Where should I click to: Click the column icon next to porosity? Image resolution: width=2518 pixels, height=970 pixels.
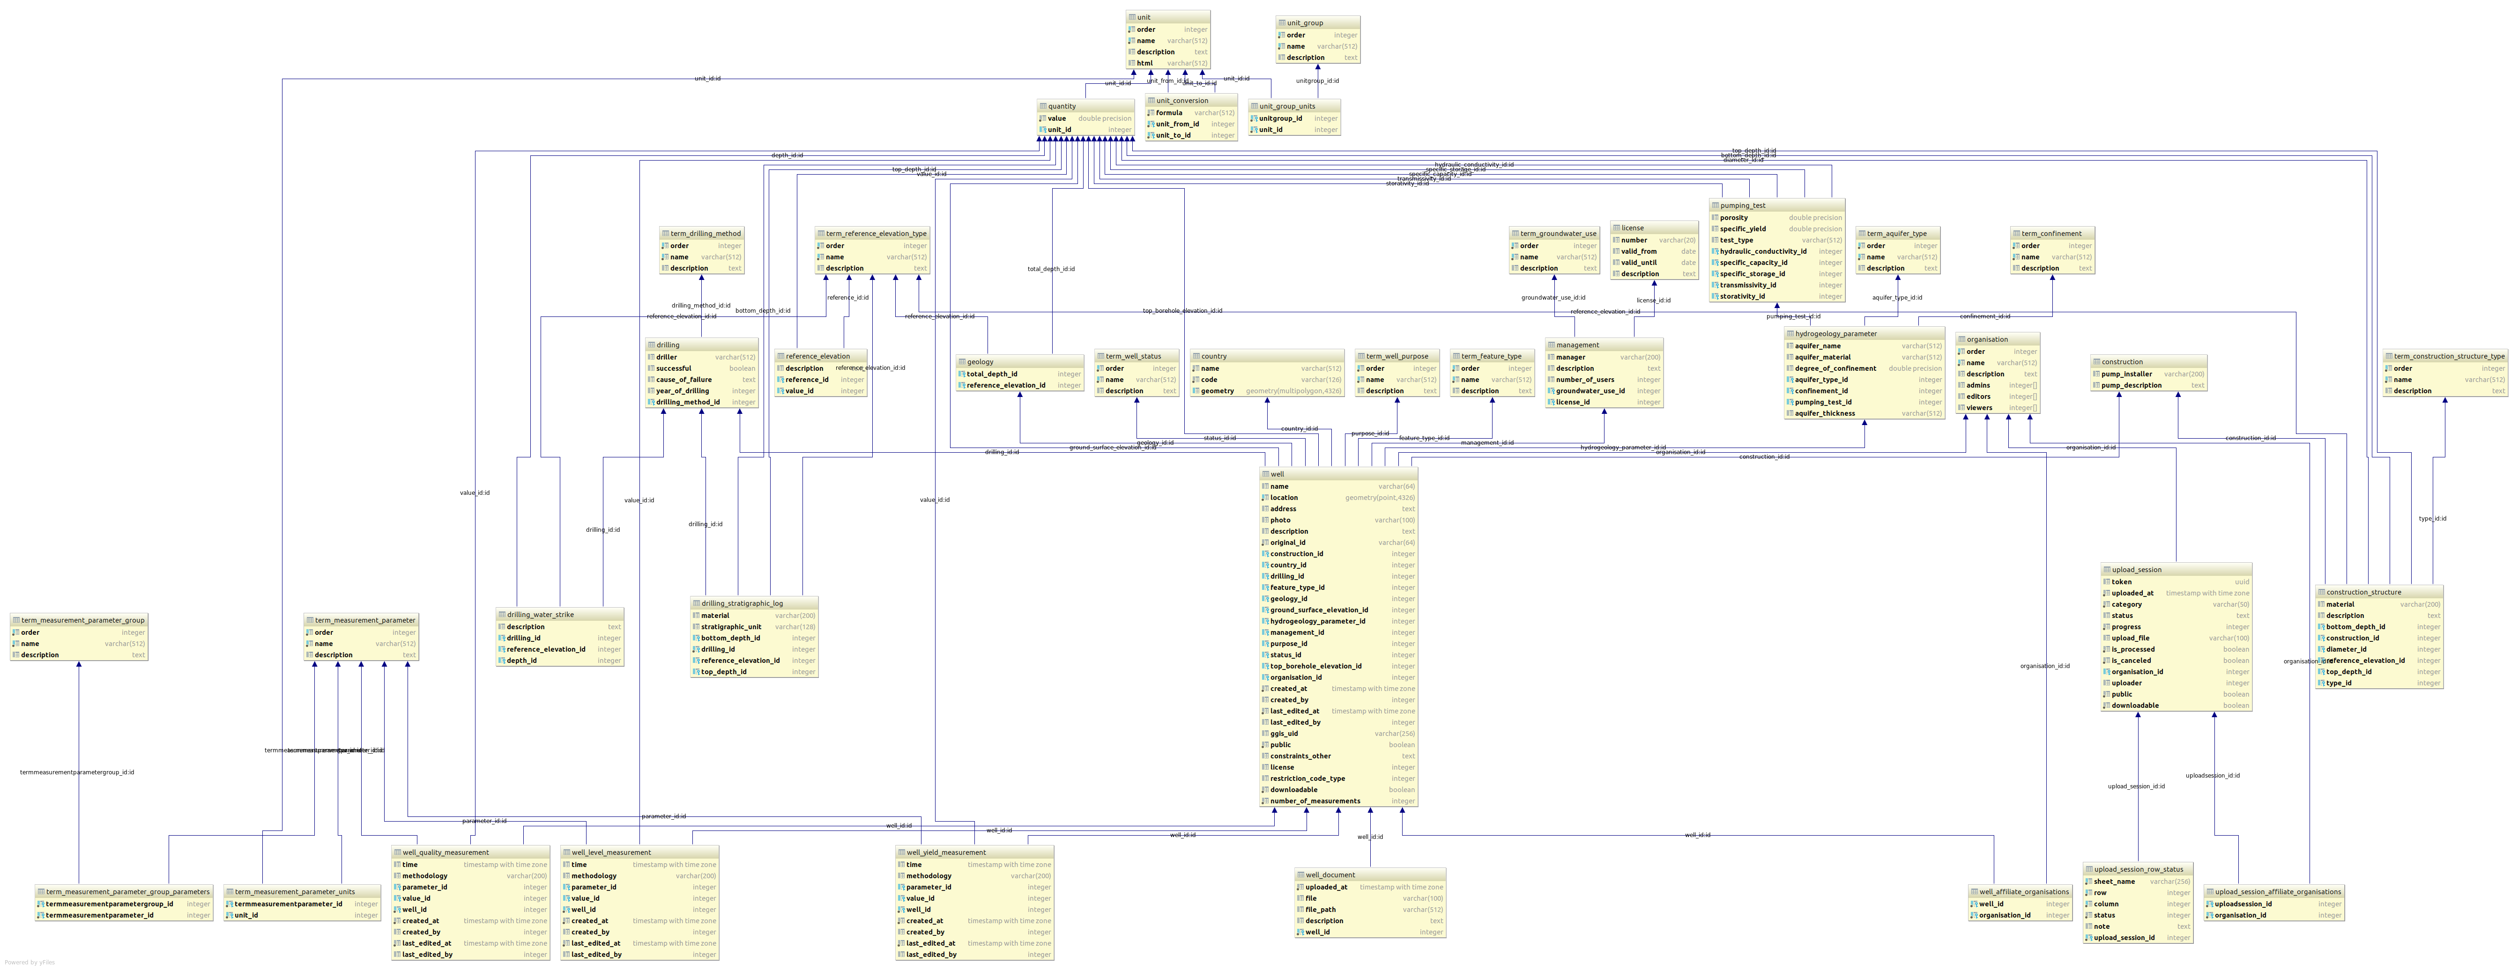[x=1716, y=218]
